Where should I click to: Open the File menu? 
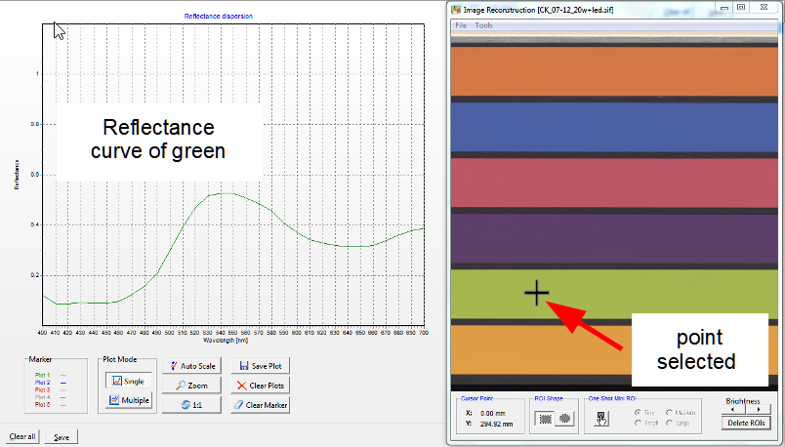[x=461, y=25]
